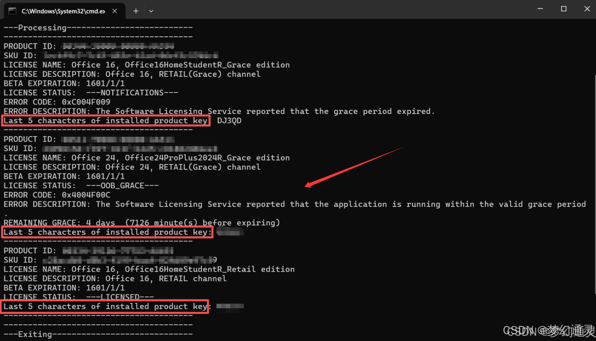Click the '---Processing---' line
Image resolution: width=596 pixels, height=341 pixels.
(x=98, y=28)
